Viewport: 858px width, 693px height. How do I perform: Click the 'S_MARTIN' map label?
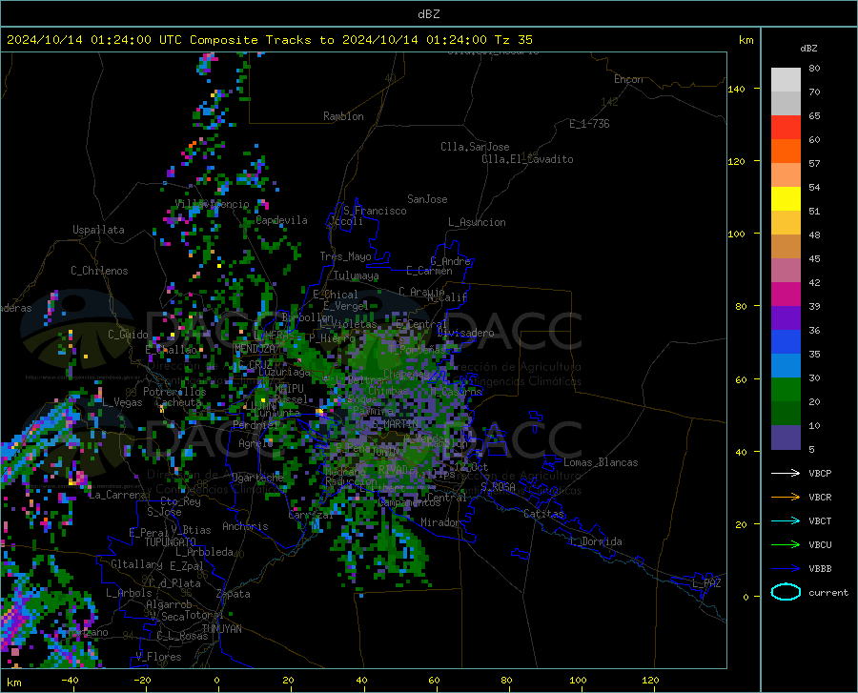[x=396, y=424]
